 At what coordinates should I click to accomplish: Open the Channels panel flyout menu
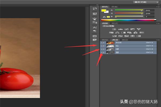[158, 40]
